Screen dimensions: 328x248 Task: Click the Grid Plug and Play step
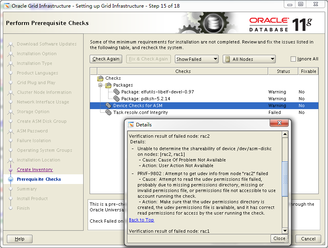pyautogui.click(x=36, y=83)
